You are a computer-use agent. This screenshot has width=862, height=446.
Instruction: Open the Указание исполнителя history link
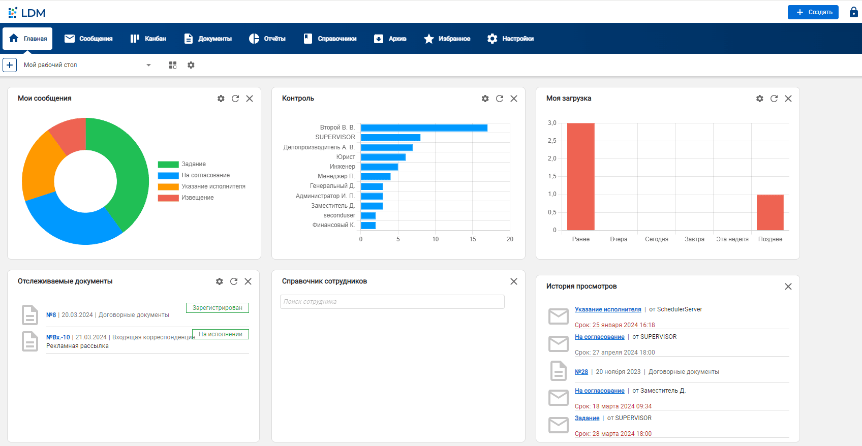(x=608, y=309)
